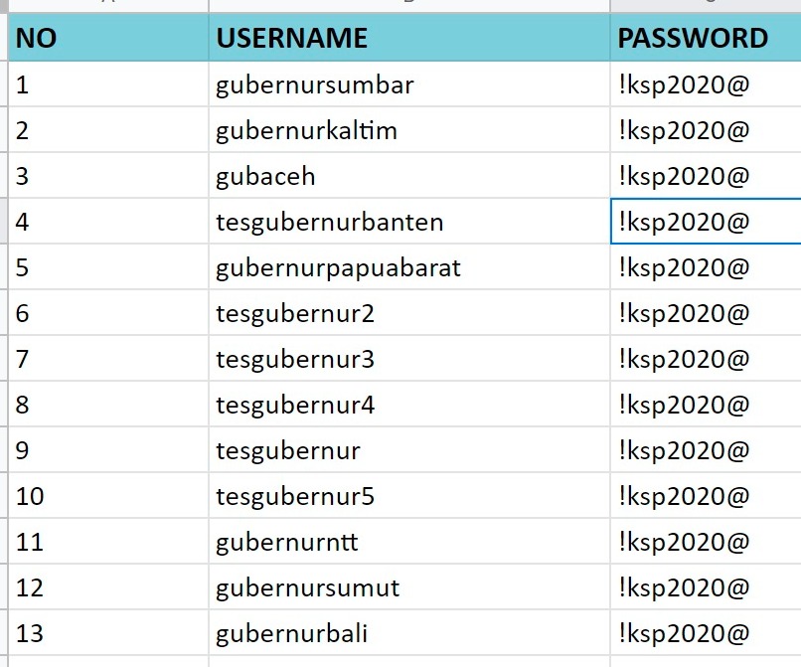801x667 pixels.
Task: Select the PASSWORD header cell
Action: (706, 38)
